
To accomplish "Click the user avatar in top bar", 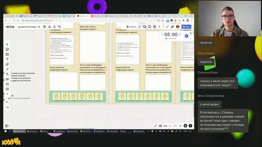I will [178, 27].
